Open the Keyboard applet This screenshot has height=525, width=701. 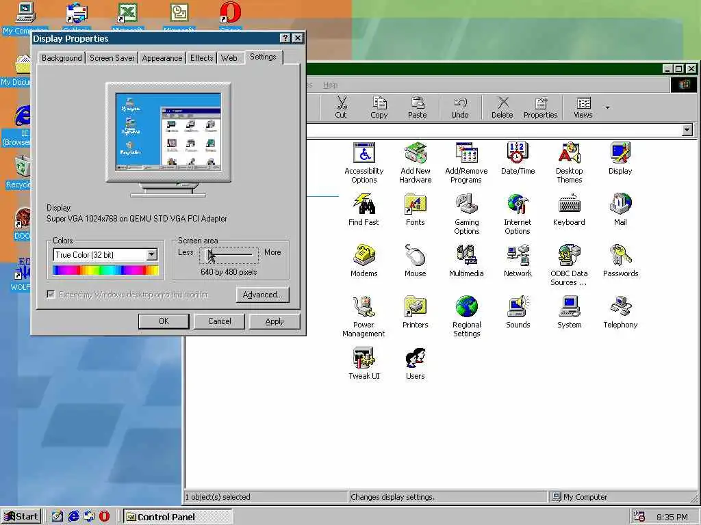[x=569, y=210]
